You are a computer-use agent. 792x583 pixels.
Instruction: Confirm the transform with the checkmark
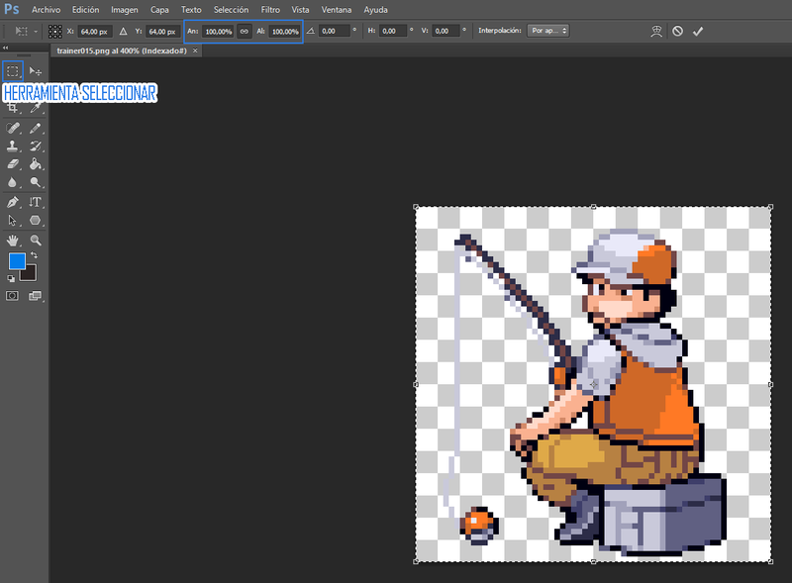point(698,31)
